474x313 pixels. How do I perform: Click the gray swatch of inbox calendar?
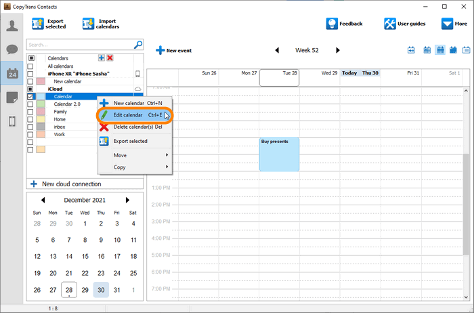[x=41, y=127]
